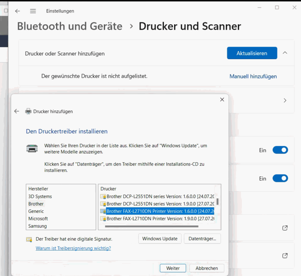Click digital signature certificate icon

[x=29, y=239]
